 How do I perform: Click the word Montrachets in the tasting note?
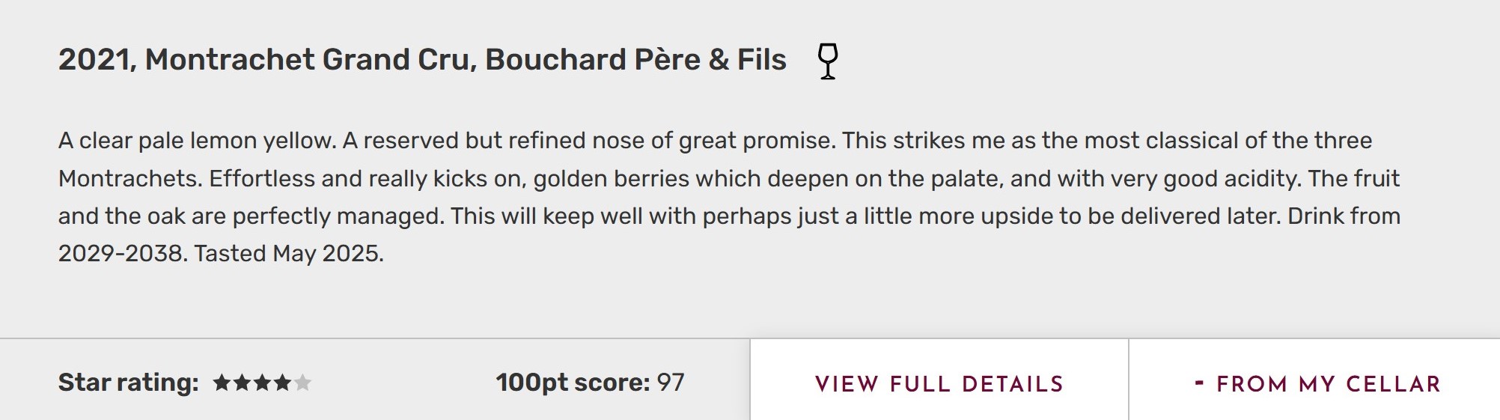(x=129, y=179)
